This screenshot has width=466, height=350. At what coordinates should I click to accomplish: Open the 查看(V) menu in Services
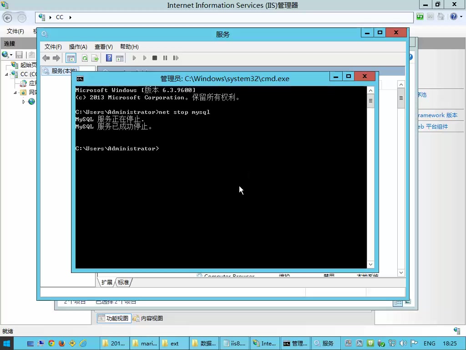coord(103,47)
